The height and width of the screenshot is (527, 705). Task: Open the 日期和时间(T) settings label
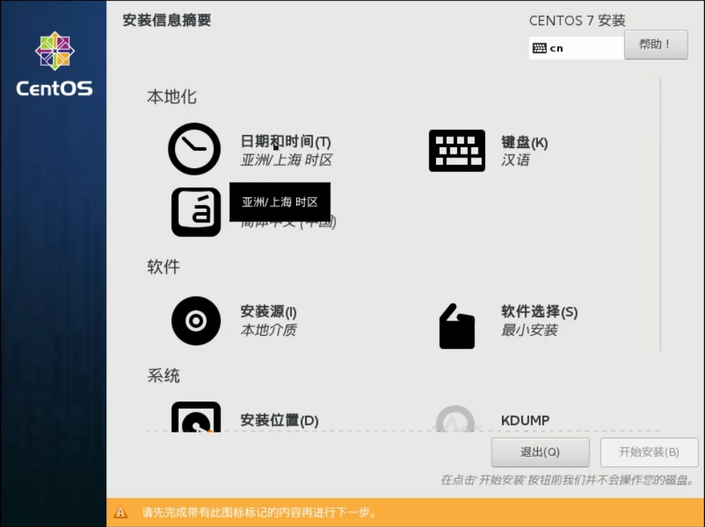[x=286, y=142]
